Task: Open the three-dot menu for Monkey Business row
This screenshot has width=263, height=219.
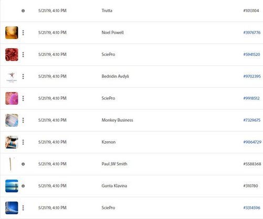Action: (x=23, y=120)
